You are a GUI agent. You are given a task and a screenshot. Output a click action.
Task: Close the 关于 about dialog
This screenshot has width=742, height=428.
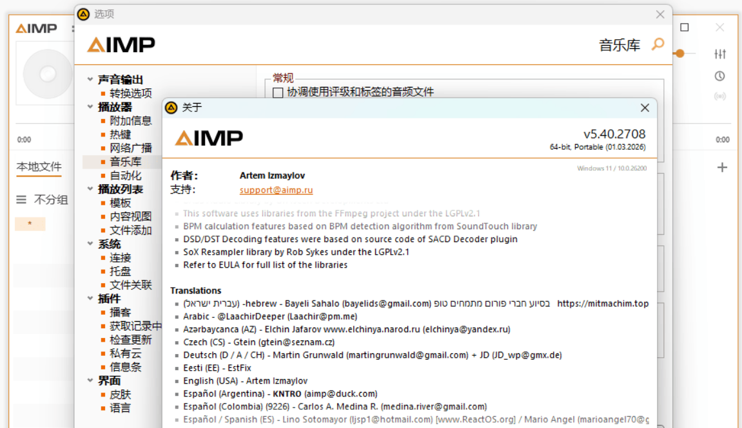(x=644, y=108)
